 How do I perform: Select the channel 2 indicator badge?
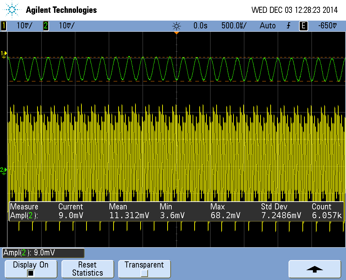(46, 26)
